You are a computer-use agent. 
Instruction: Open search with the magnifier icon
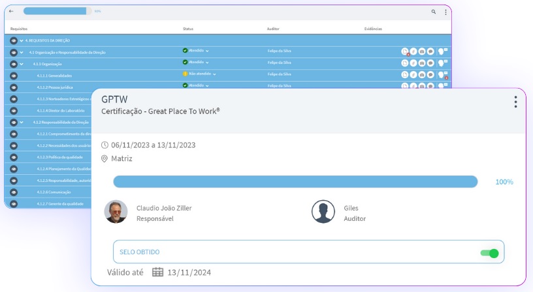coord(434,12)
